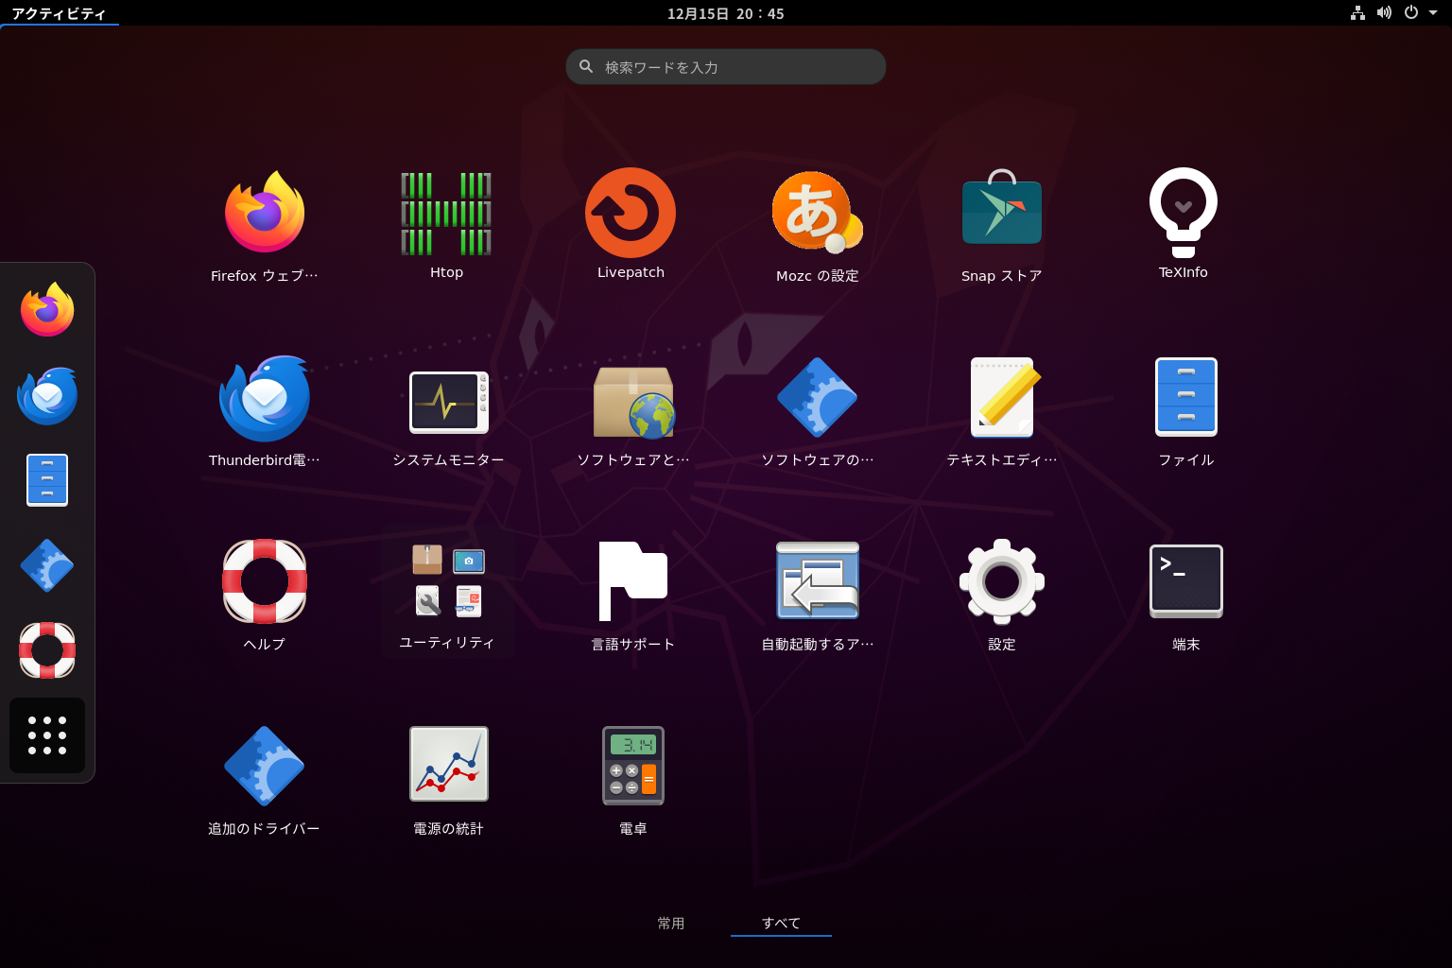Open Firefox from the app grid
This screenshot has width=1452, height=968.
265,213
